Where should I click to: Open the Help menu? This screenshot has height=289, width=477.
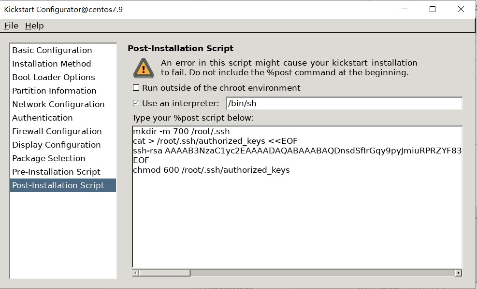click(34, 26)
